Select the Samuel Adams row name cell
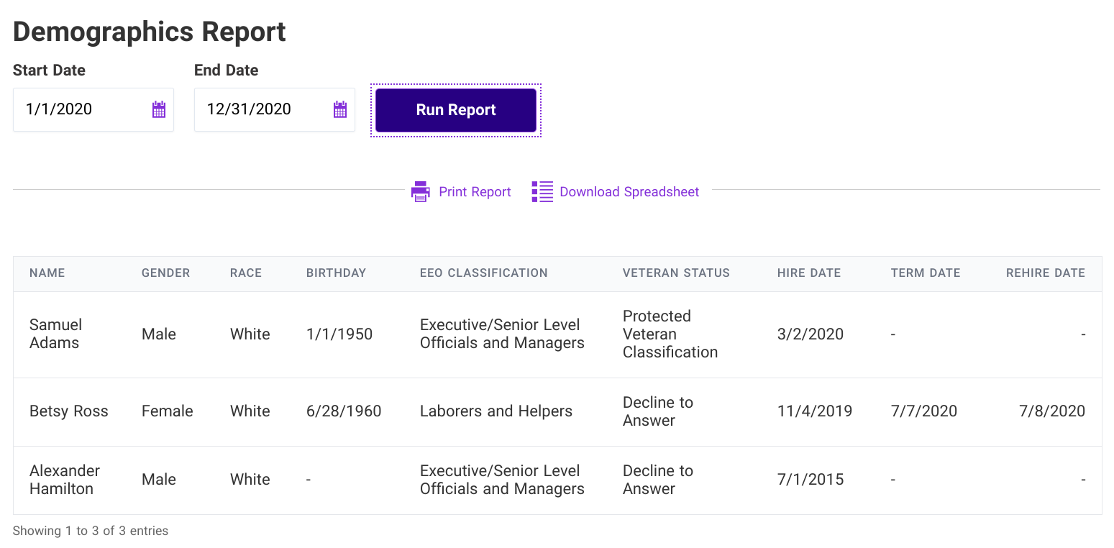Viewport: 1114px width, 548px height. [x=56, y=334]
